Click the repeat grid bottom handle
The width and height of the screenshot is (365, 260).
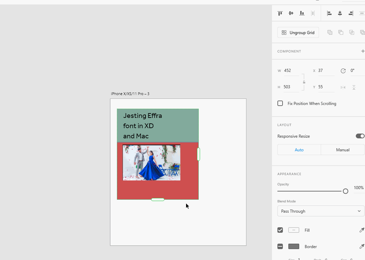point(158,199)
